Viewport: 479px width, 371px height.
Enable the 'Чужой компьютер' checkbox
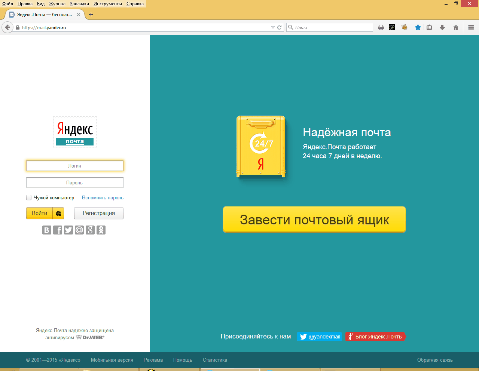click(29, 197)
